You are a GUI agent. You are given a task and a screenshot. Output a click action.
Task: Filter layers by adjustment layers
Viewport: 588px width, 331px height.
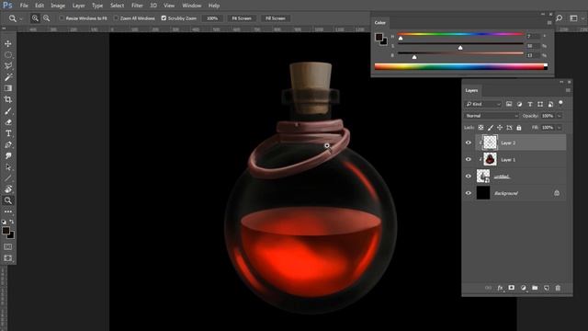pos(519,104)
